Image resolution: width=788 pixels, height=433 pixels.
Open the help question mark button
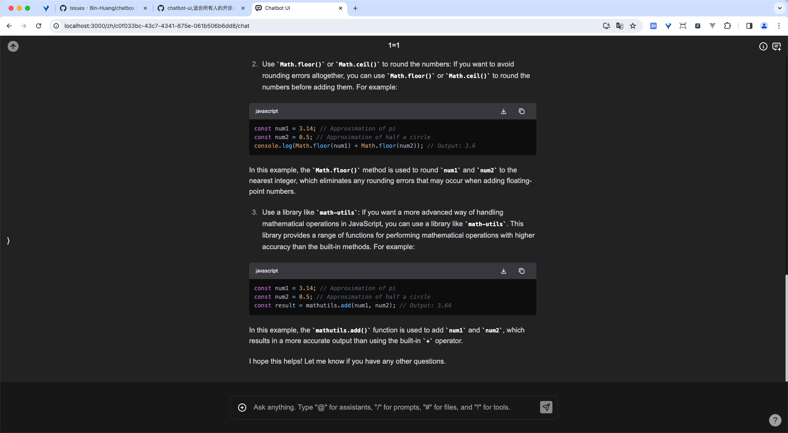click(775, 420)
